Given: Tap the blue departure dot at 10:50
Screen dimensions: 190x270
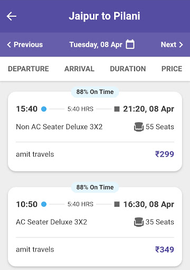Looking at the screenshot, I should tap(44, 204).
